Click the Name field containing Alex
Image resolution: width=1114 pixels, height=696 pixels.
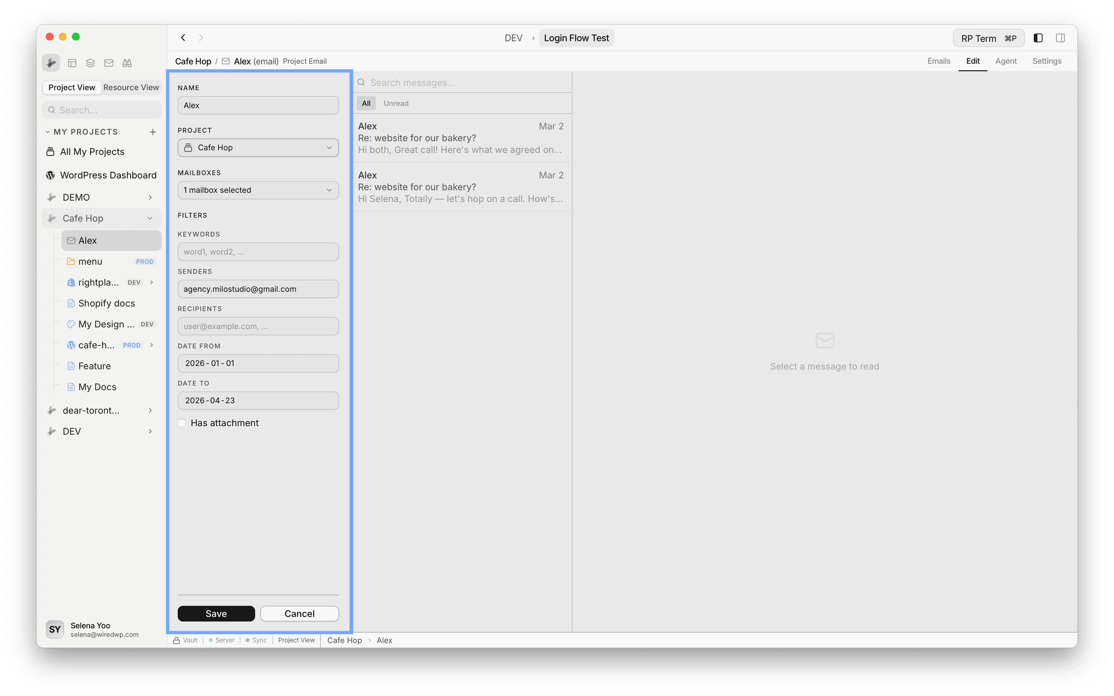pyautogui.click(x=258, y=106)
